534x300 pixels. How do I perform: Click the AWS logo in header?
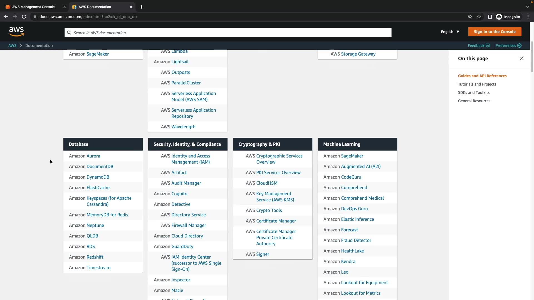coord(16,32)
